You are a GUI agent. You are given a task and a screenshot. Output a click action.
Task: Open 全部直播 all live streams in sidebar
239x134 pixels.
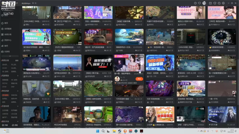coord(6,29)
